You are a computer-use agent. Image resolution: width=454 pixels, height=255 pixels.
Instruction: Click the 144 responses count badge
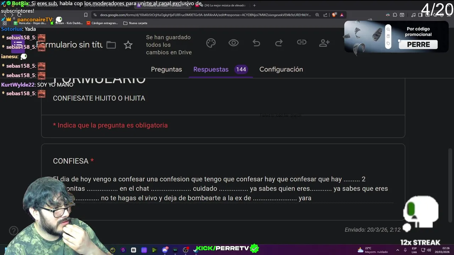click(x=241, y=69)
